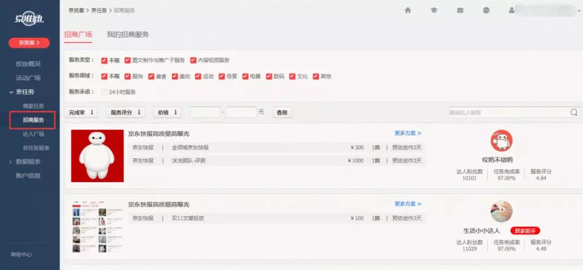Image resolution: width=583 pixels, height=270 pixels.
Task: Select the 全领域京东快报 ¥300 plan row
Action: [276, 148]
